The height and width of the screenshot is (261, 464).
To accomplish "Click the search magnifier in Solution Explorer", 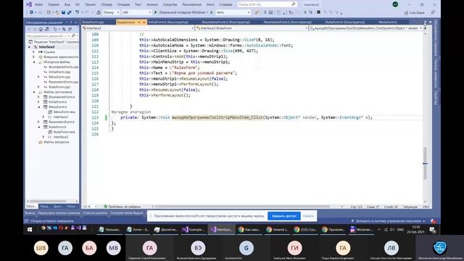I will 73,36.
